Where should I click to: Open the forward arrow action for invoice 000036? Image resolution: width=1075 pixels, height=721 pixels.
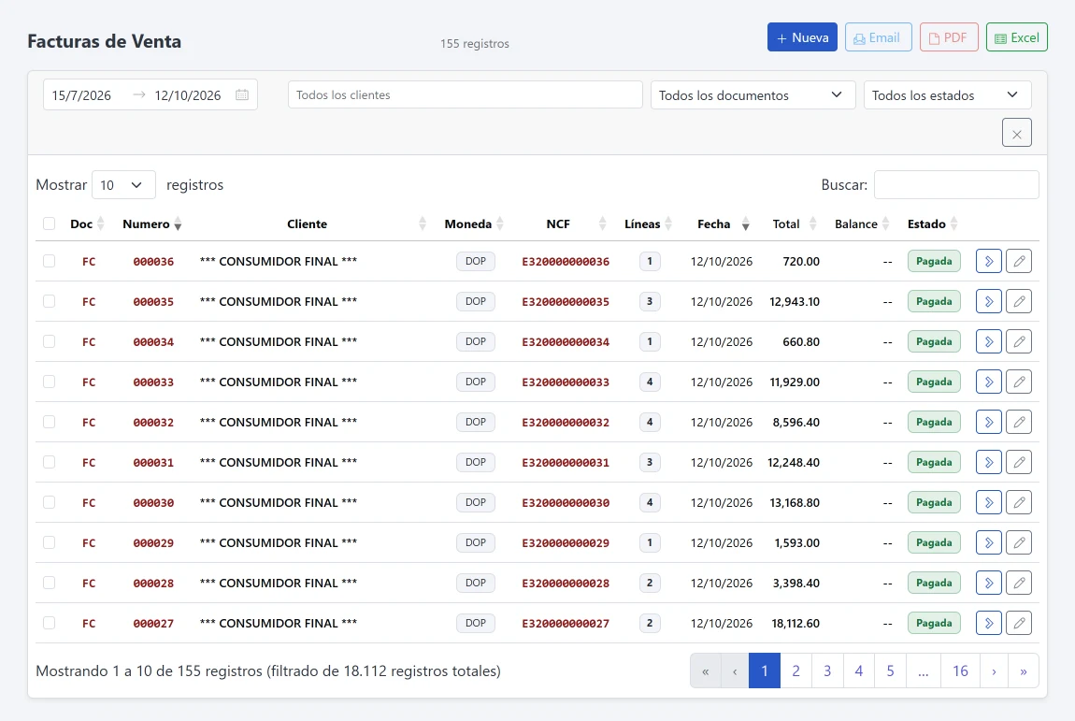pyautogui.click(x=989, y=261)
